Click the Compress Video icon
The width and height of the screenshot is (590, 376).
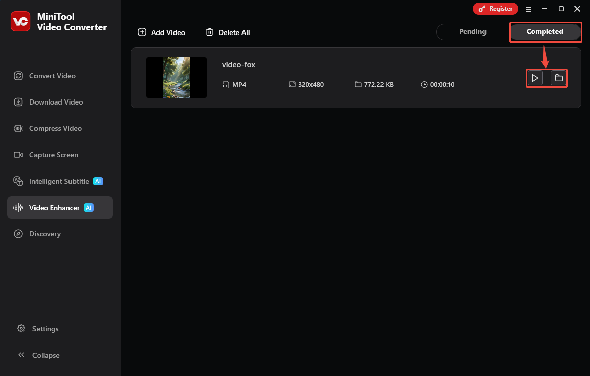[18, 128]
